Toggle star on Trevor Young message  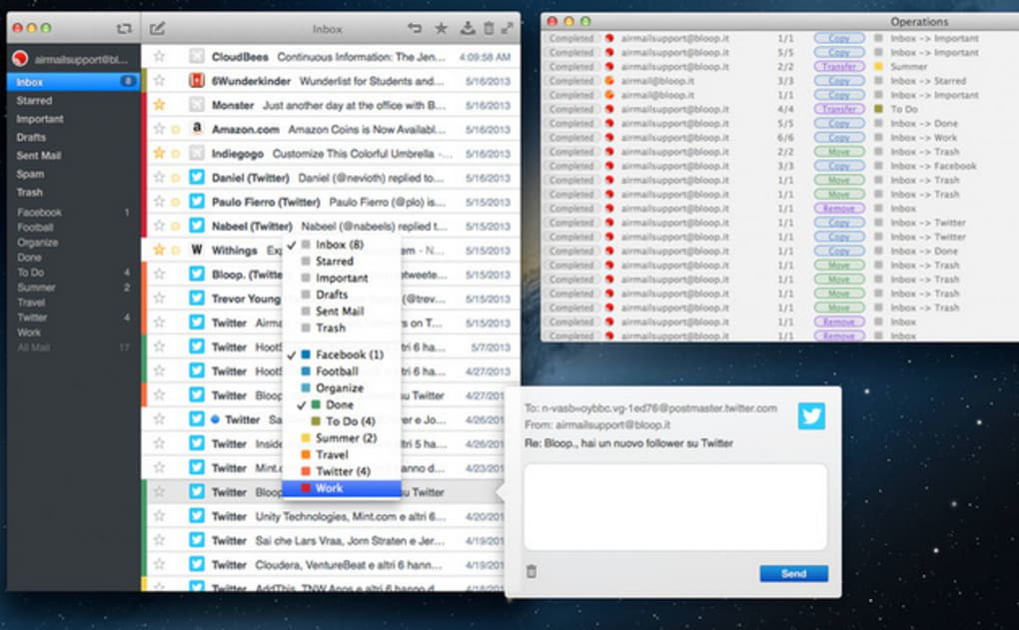pos(159,299)
